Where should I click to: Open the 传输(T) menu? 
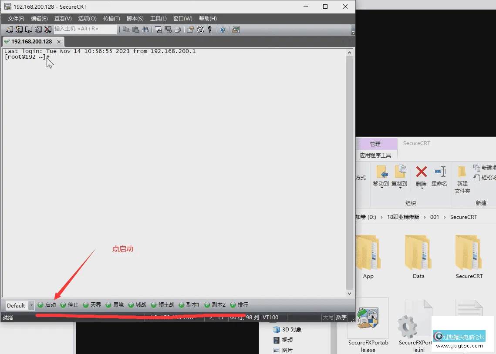[x=111, y=18]
